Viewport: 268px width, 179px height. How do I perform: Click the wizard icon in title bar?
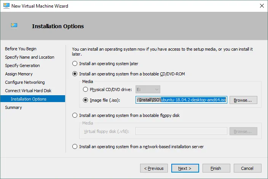[x=6, y=6]
